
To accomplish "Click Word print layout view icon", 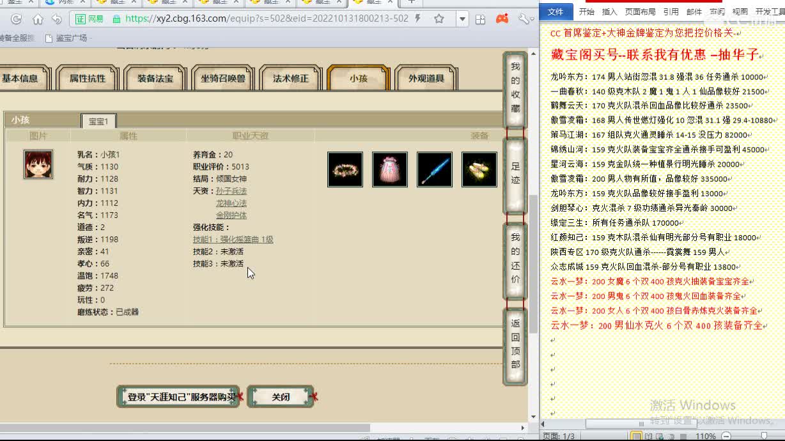I will 636,436.
